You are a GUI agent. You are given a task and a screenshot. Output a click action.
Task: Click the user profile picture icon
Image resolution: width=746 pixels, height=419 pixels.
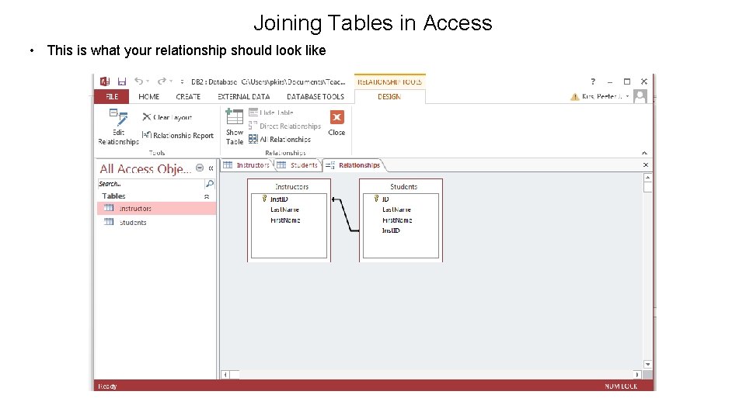coord(640,96)
